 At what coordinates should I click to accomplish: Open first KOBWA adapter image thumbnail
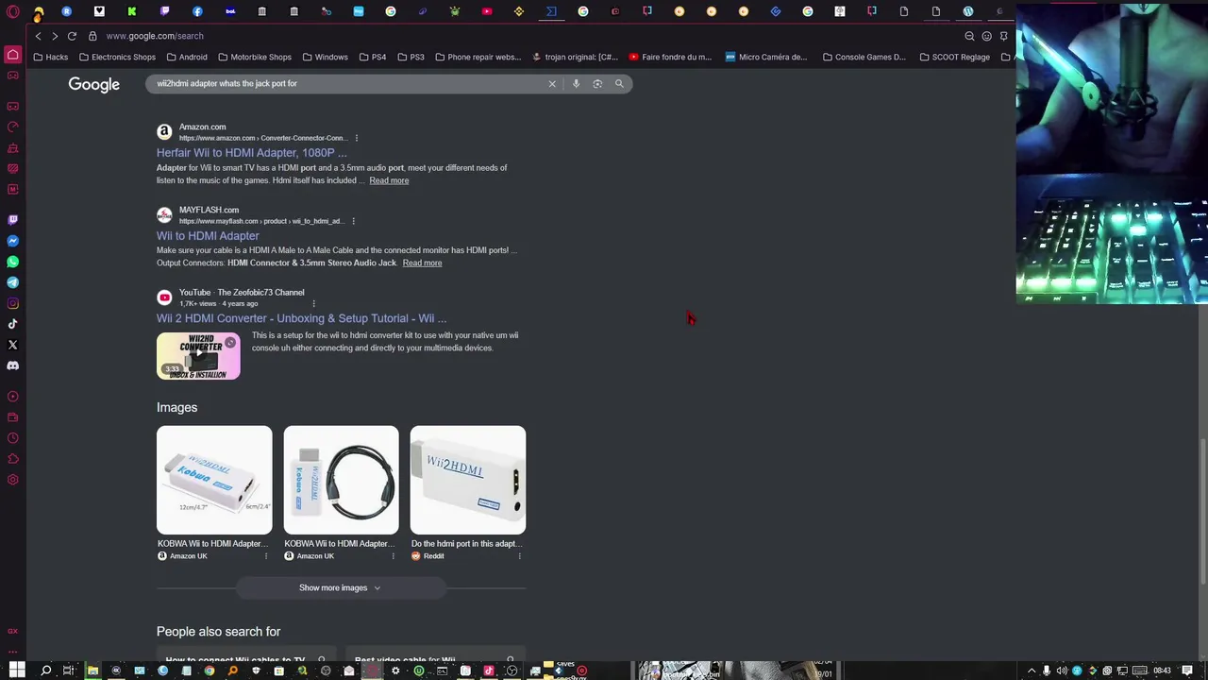tap(214, 480)
